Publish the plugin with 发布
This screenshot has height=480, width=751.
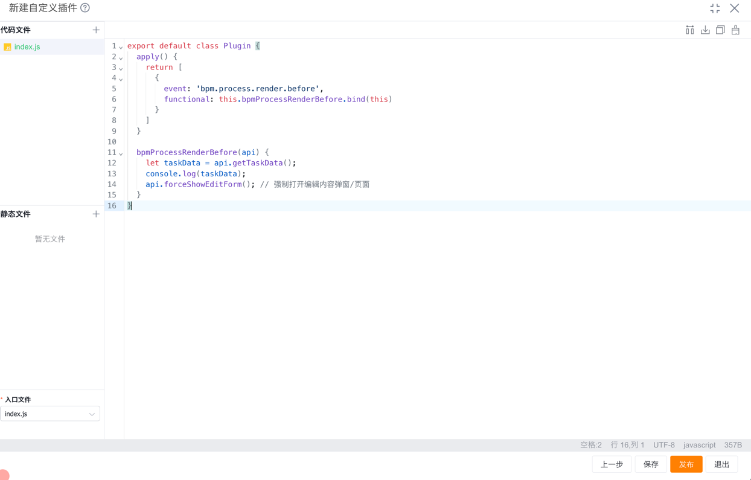point(686,464)
